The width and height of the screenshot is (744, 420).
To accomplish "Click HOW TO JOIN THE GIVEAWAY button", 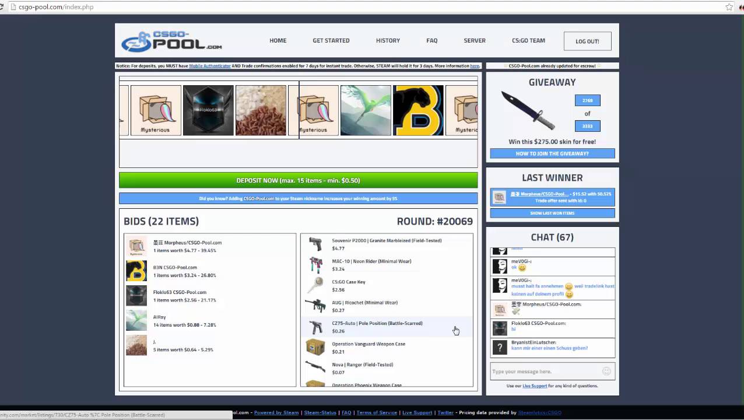I will tap(552, 153).
